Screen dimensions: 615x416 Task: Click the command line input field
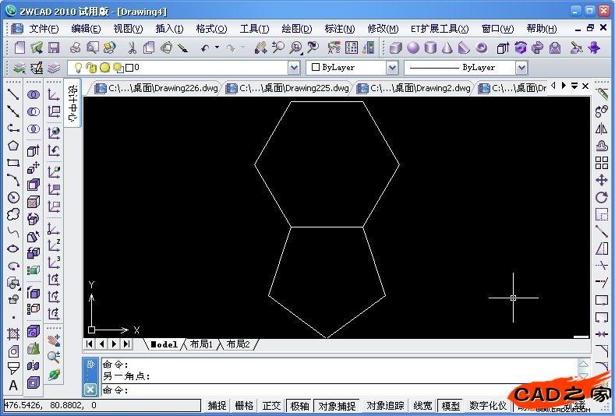(341, 390)
